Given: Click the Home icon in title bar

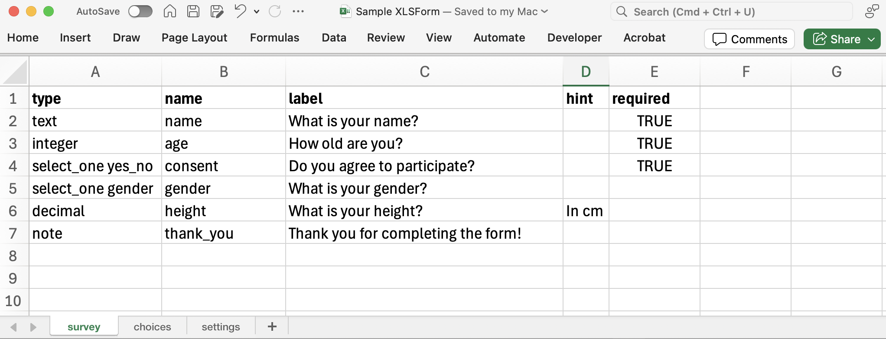Looking at the screenshot, I should [x=169, y=11].
